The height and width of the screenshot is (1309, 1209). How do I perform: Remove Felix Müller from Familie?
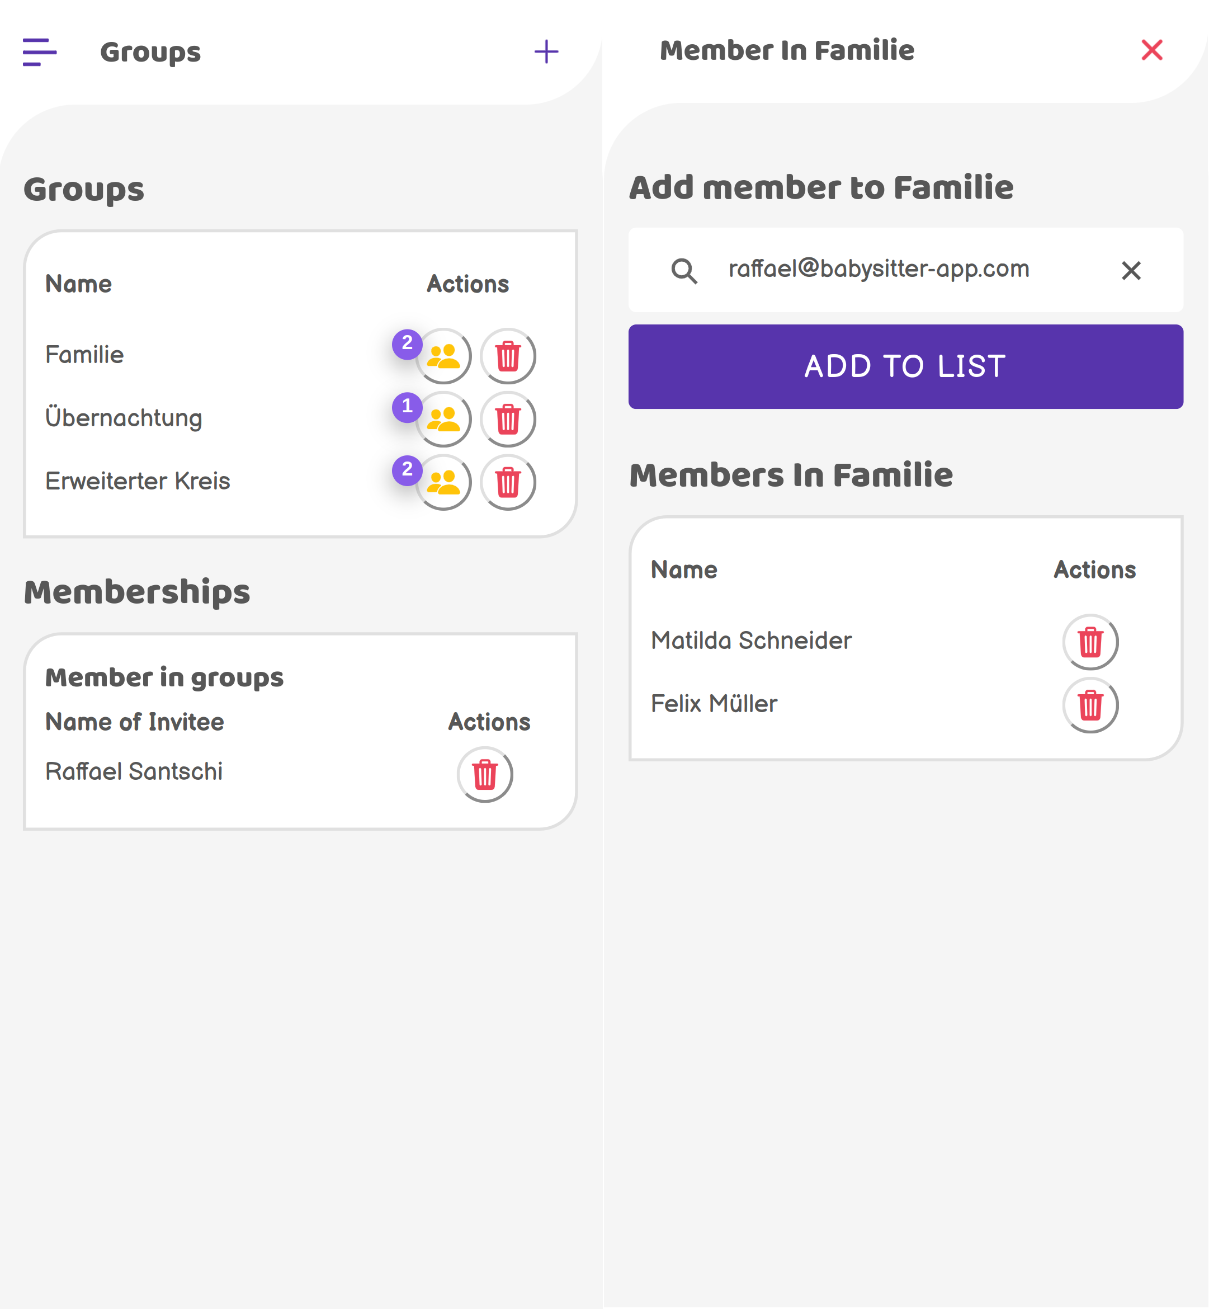pos(1090,705)
